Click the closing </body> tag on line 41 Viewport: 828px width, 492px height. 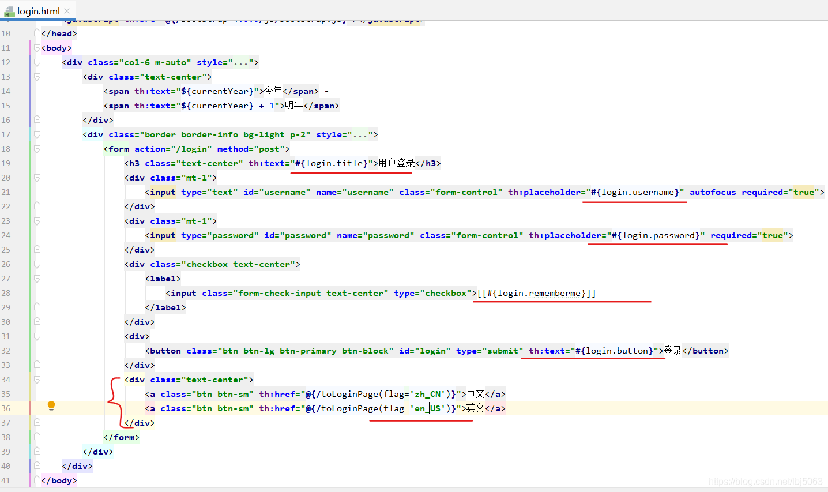point(59,480)
